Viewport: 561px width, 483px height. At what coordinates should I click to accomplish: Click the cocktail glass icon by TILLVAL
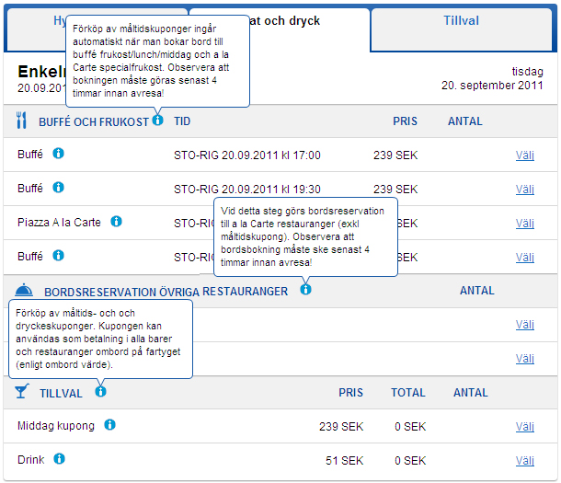click(21, 392)
